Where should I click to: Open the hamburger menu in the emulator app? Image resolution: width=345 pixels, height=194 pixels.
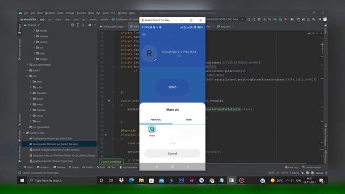(x=144, y=34)
